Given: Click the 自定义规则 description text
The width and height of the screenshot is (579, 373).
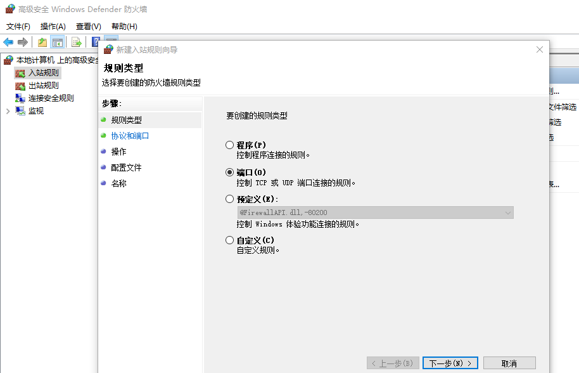Looking at the screenshot, I should tap(258, 251).
